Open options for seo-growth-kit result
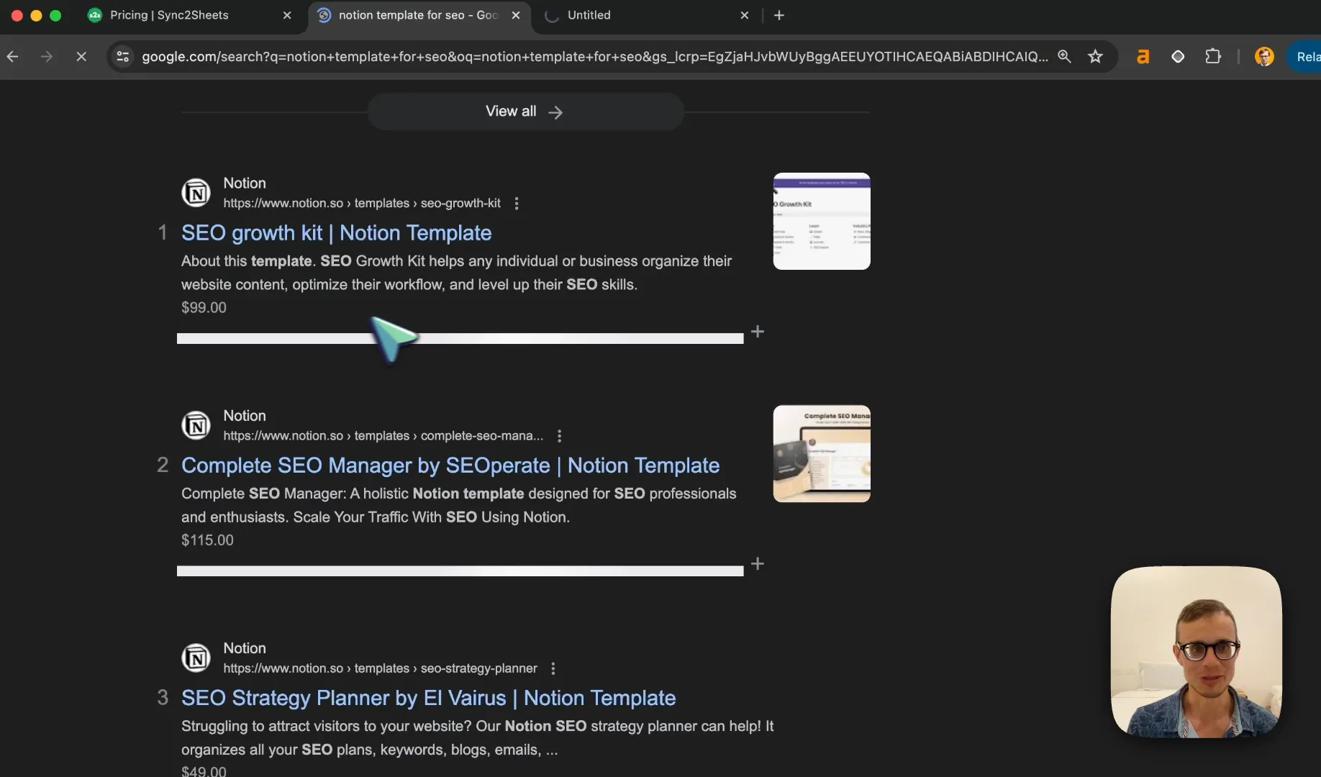This screenshot has height=777, width=1321. click(517, 204)
